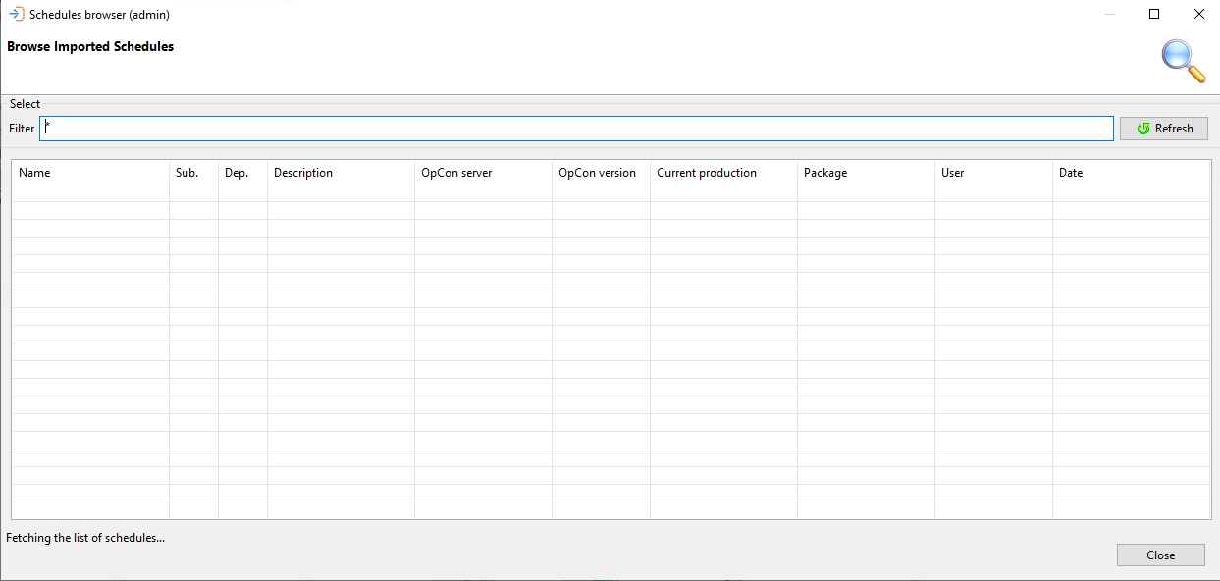Click the magnifying glass browse icon
Viewport: 1220px width, 581px height.
click(1183, 61)
